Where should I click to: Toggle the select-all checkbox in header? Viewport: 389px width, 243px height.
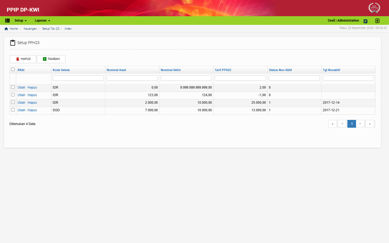(13, 69)
